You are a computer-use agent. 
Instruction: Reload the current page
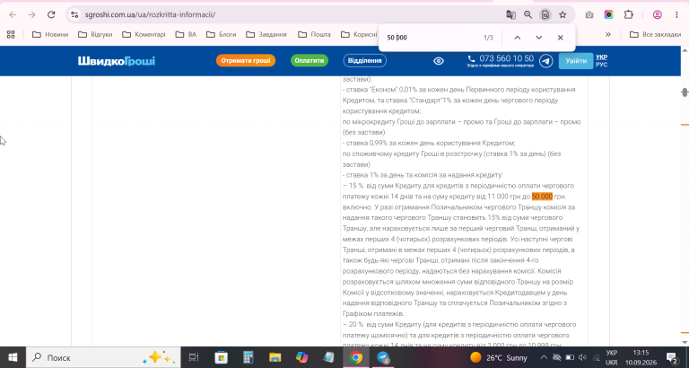51,14
